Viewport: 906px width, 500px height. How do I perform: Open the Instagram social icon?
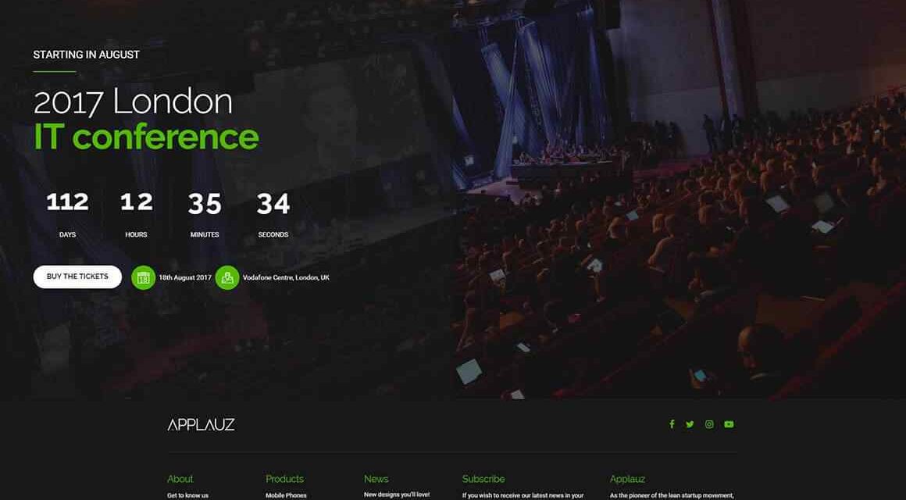tap(709, 424)
